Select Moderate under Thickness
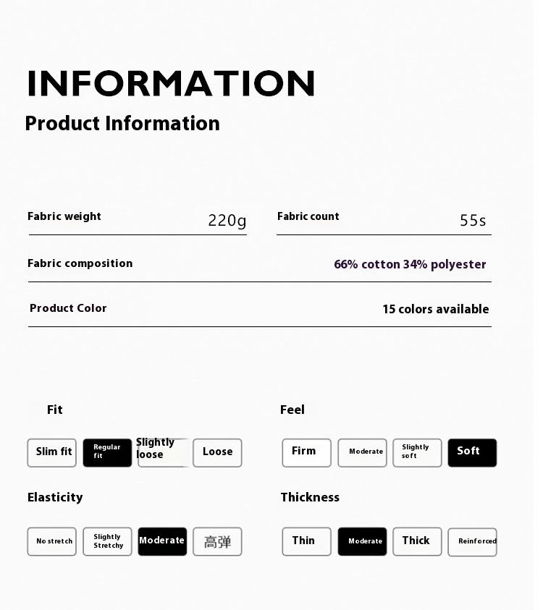This screenshot has width=543, height=610. click(x=363, y=541)
